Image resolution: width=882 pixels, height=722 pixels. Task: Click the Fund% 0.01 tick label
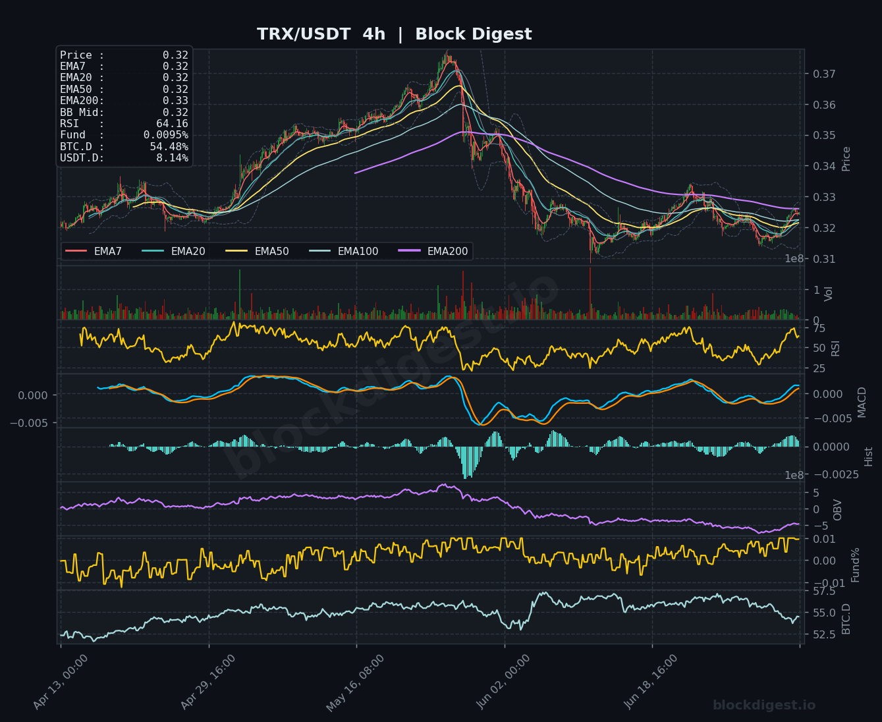[825, 539]
